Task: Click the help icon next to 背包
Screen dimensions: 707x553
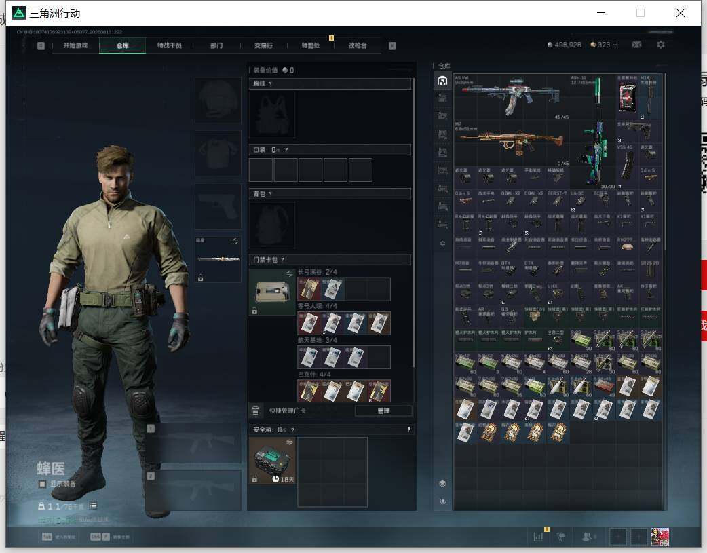Action: 270,194
